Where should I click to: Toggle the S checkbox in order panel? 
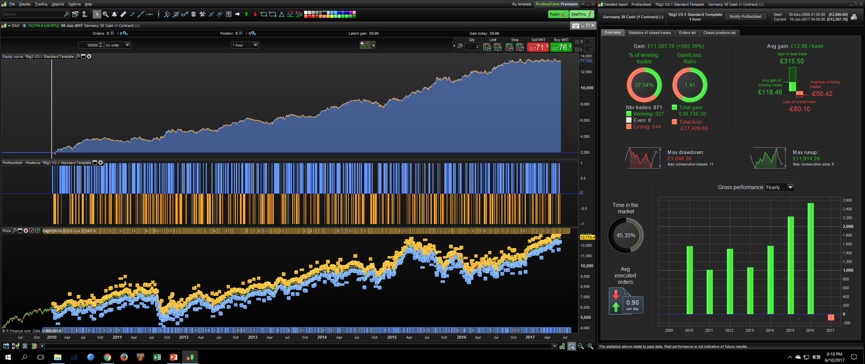point(577,42)
